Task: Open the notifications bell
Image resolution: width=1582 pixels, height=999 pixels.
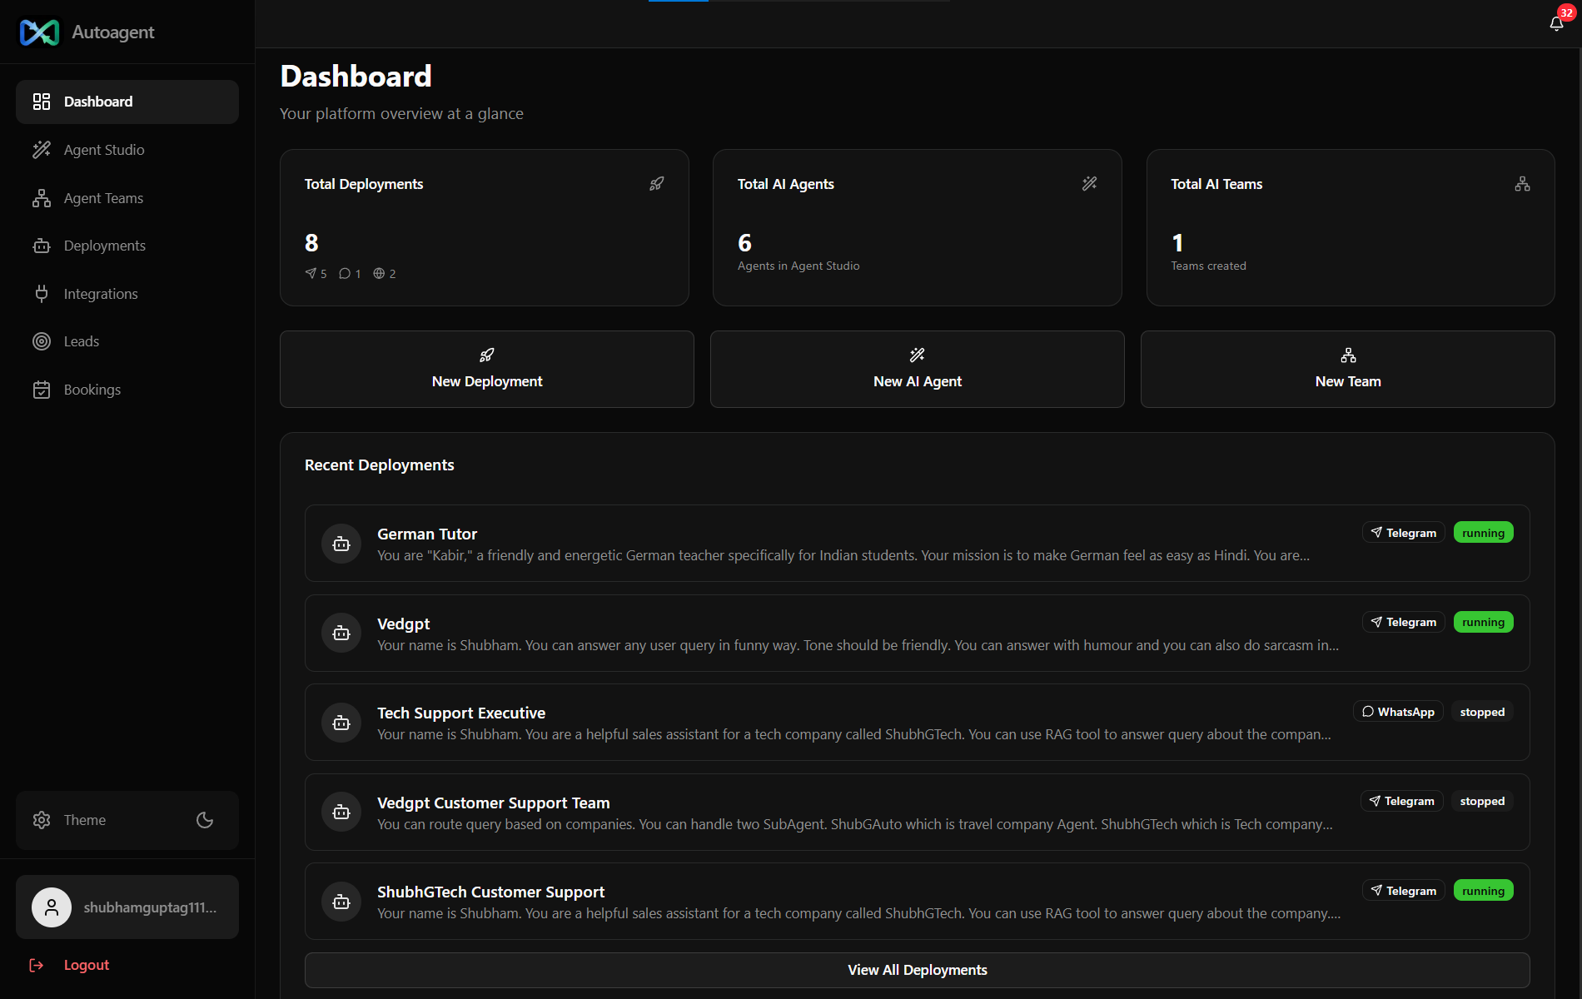Action: [1556, 24]
